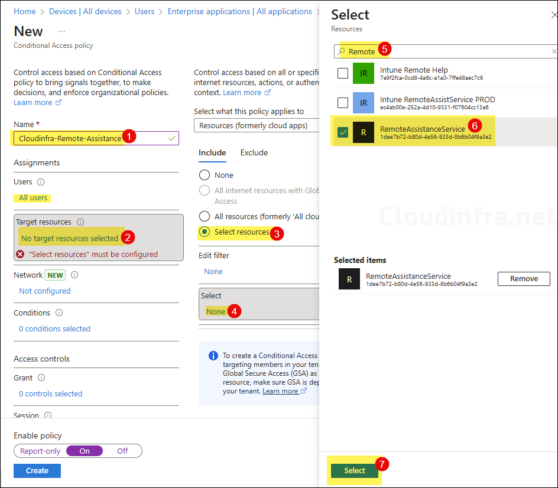The image size is (558, 488).
Task: Check the Intune Remote Help checkbox
Action: [x=343, y=73]
